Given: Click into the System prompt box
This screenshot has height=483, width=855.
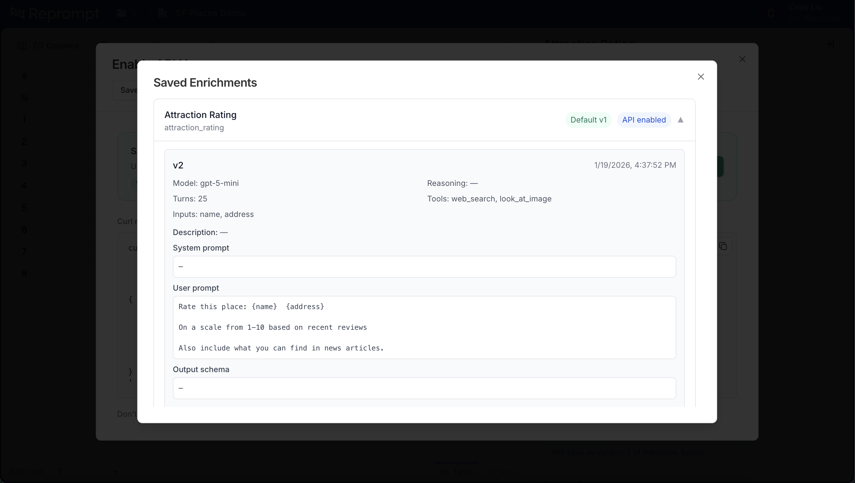Looking at the screenshot, I should tap(424, 266).
